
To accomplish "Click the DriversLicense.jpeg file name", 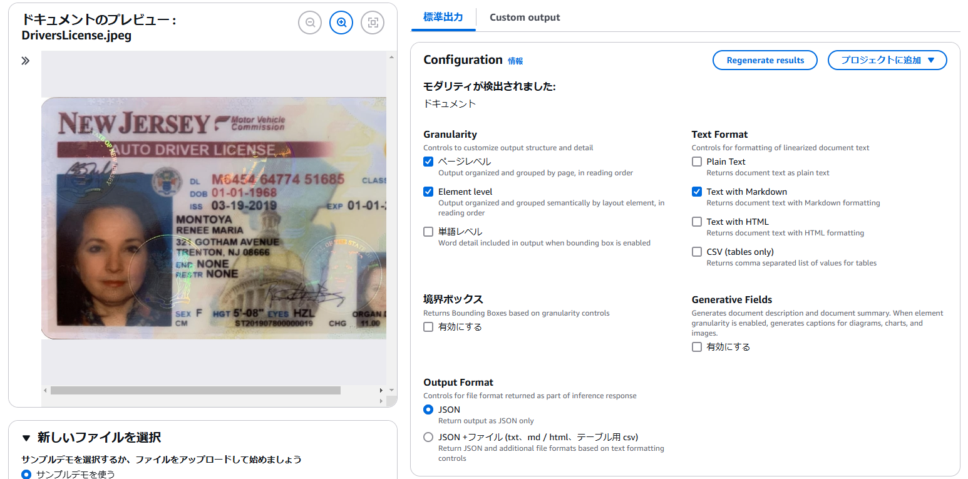I will coord(76,35).
